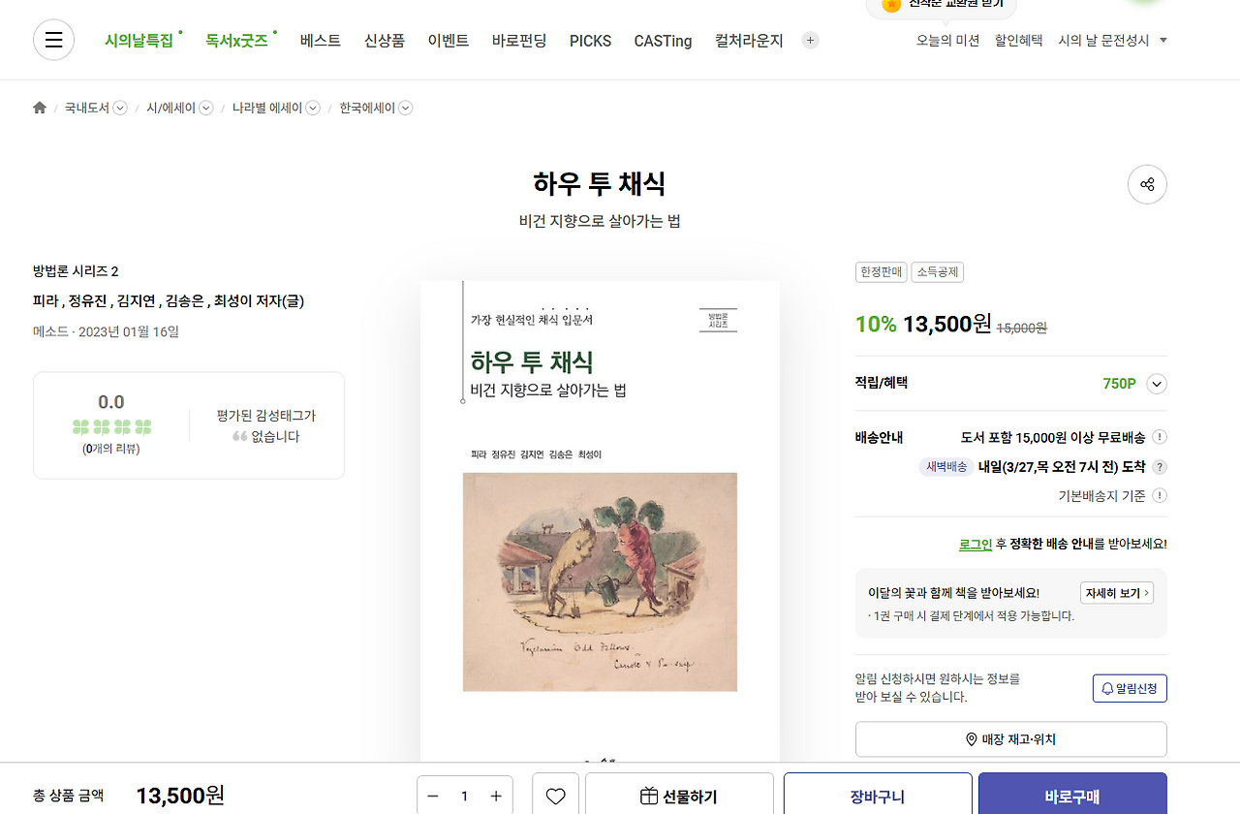Go to the 신상품 menu
1240x814 pixels.
pyautogui.click(x=385, y=41)
